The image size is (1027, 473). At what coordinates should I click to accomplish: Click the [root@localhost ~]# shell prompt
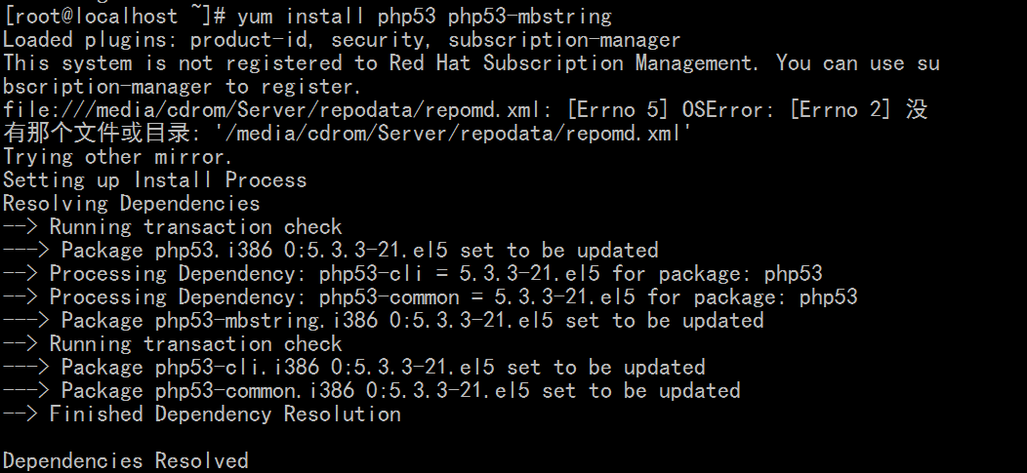[x=114, y=16]
